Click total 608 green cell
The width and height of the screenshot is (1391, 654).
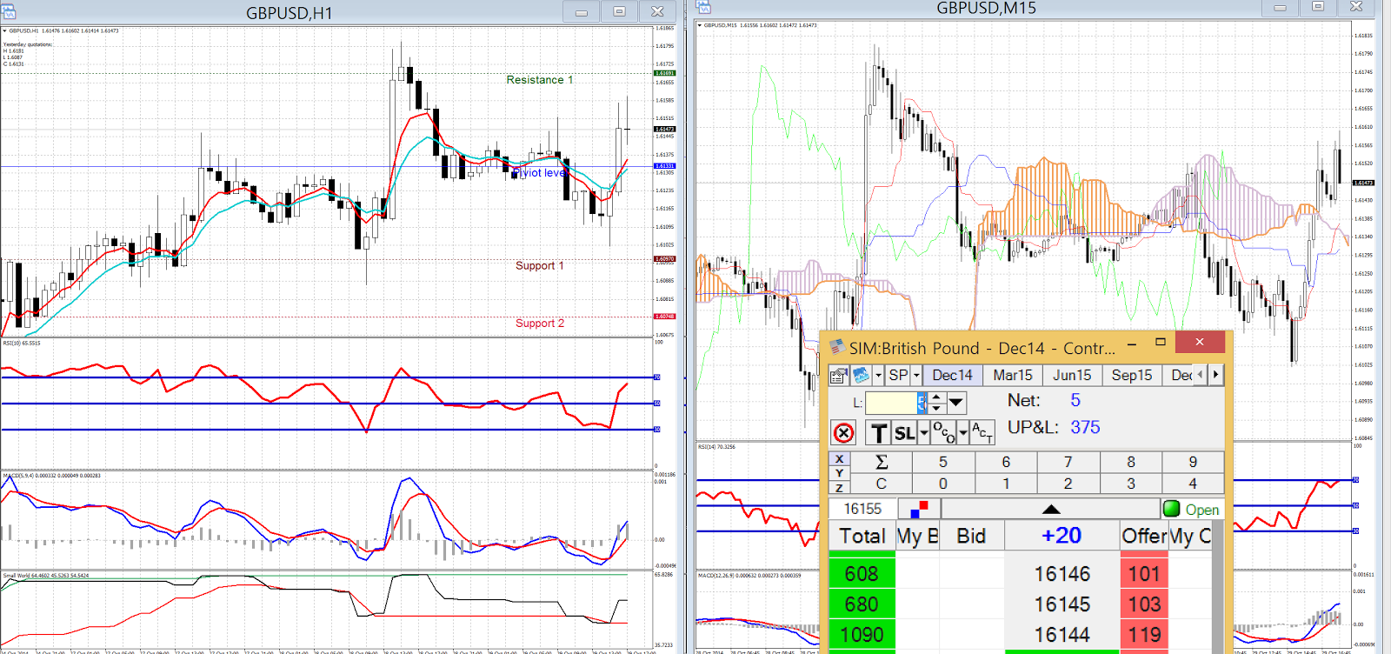click(x=862, y=574)
